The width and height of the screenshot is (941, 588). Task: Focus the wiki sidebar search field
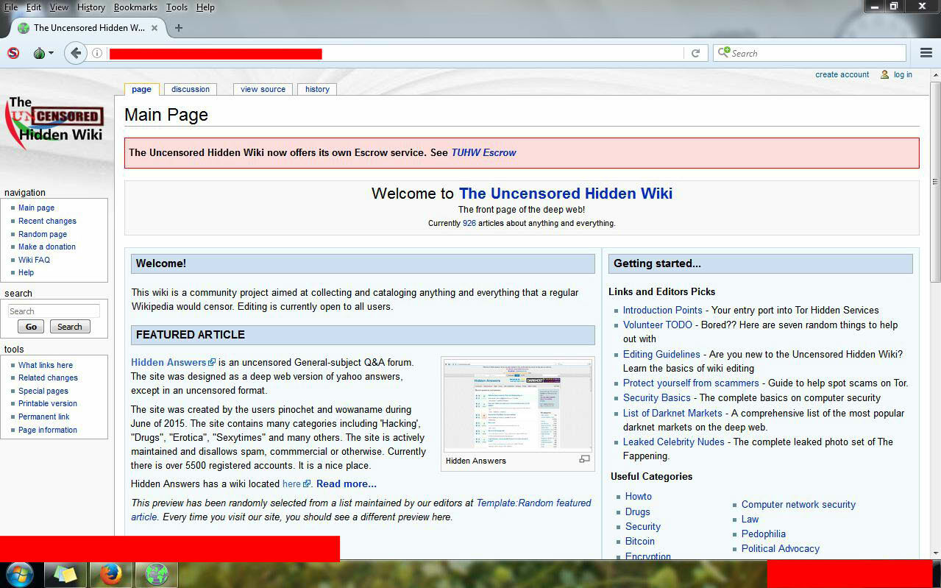click(x=54, y=311)
